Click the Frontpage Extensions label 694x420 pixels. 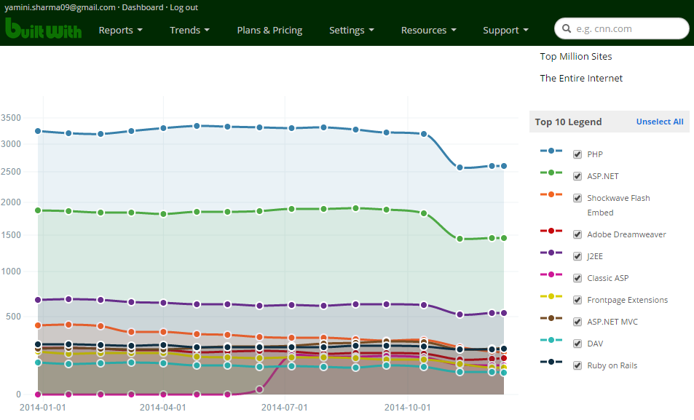627,300
